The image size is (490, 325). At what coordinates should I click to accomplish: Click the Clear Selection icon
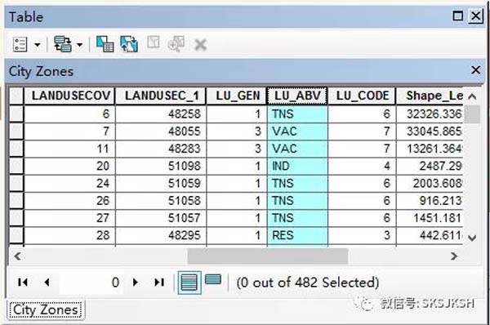(x=154, y=42)
